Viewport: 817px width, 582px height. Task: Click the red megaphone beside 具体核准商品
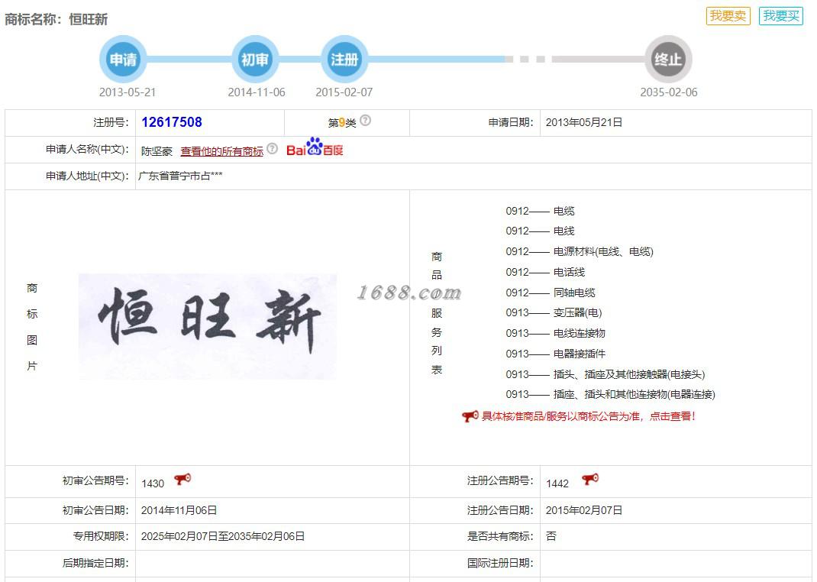[470, 415]
